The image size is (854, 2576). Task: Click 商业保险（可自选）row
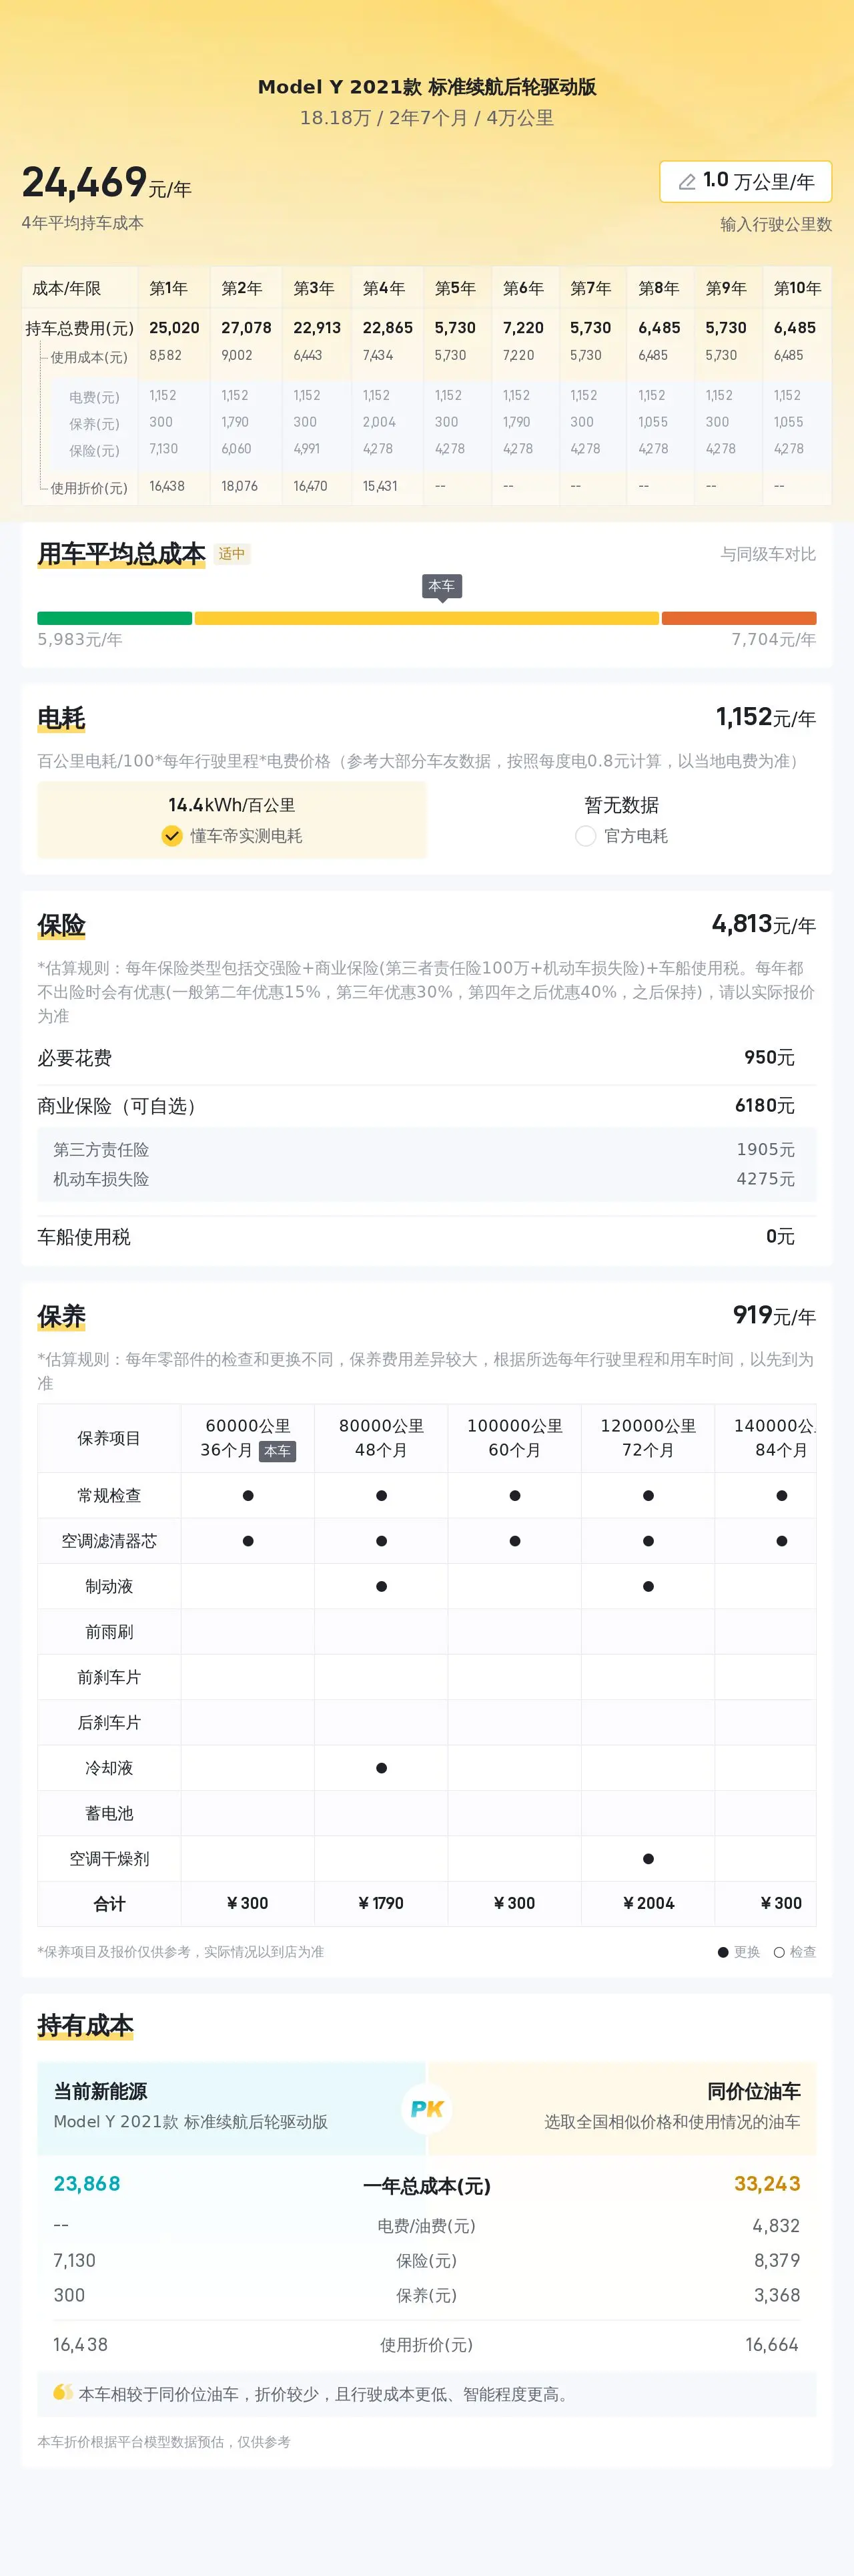pyautogui.click(x=426, y=1106)
